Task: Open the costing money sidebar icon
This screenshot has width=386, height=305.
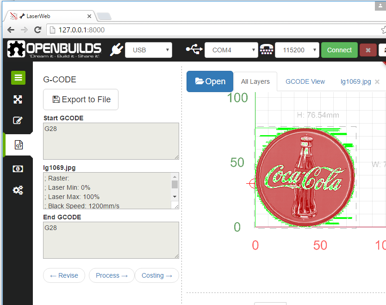Action: 18,168
